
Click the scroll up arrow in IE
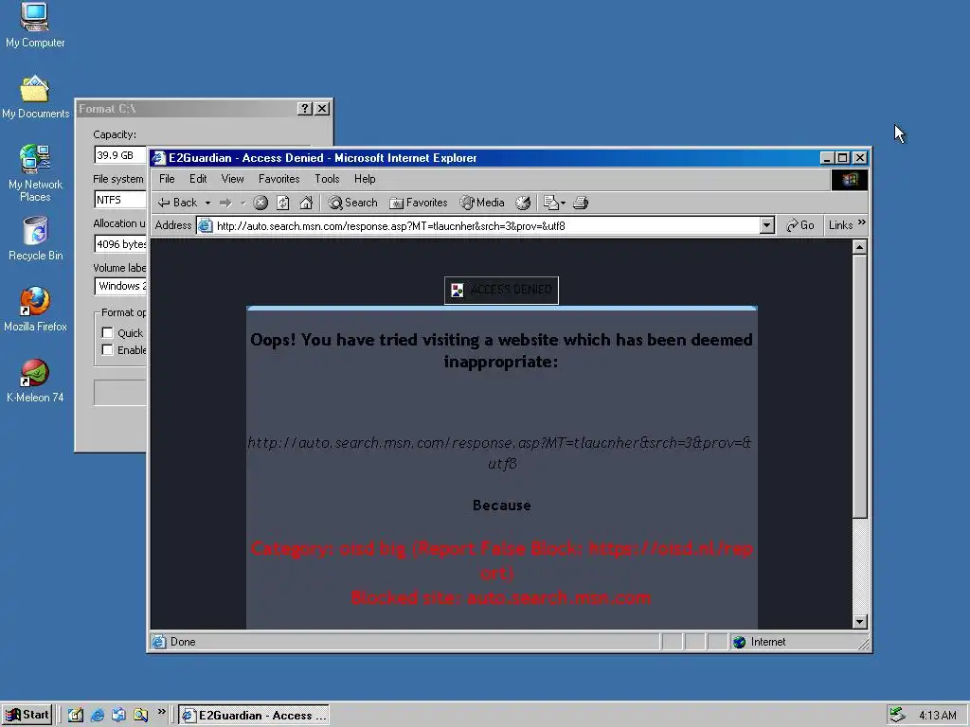click(x=859, y=247)
